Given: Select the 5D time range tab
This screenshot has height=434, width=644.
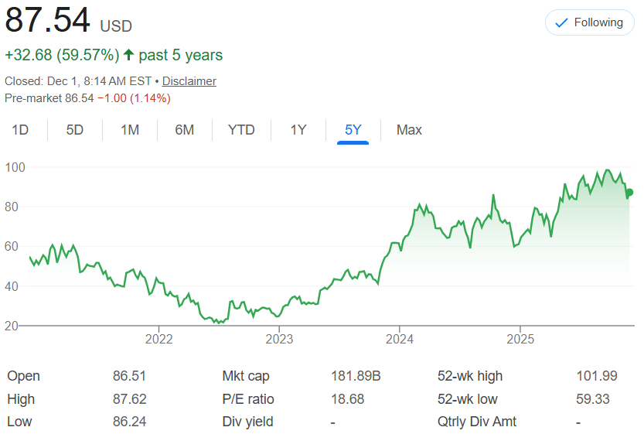Looking at the screenshot, I should click(x=75, y=130).
